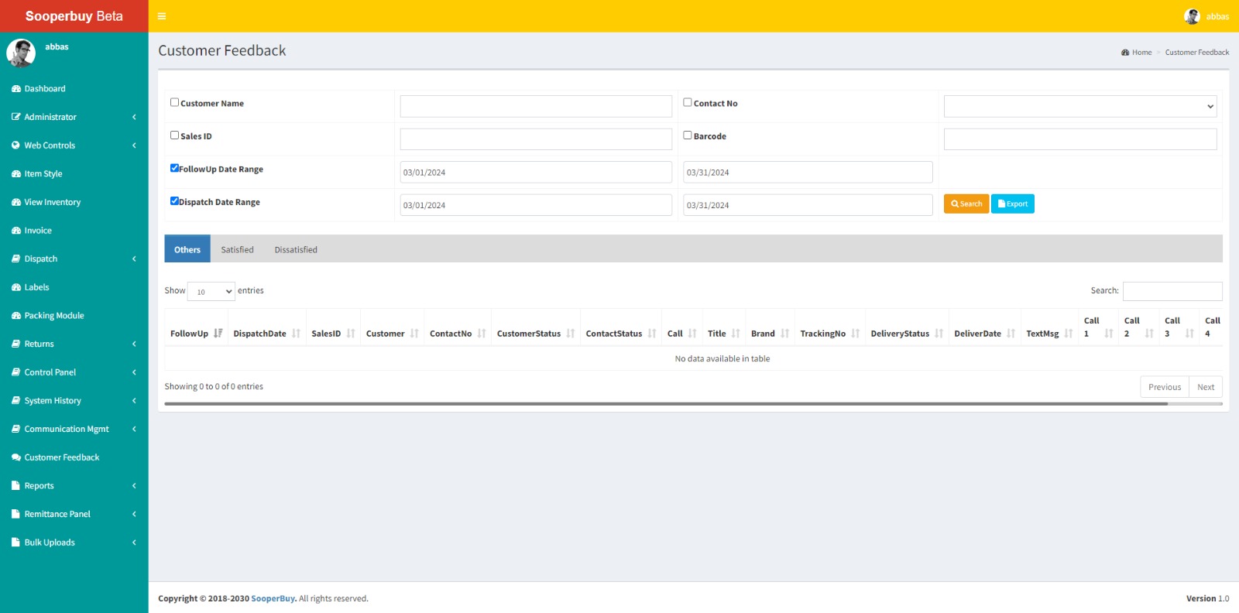
Task: Sort table by FollowUp column icon
Action: point(218,334)
